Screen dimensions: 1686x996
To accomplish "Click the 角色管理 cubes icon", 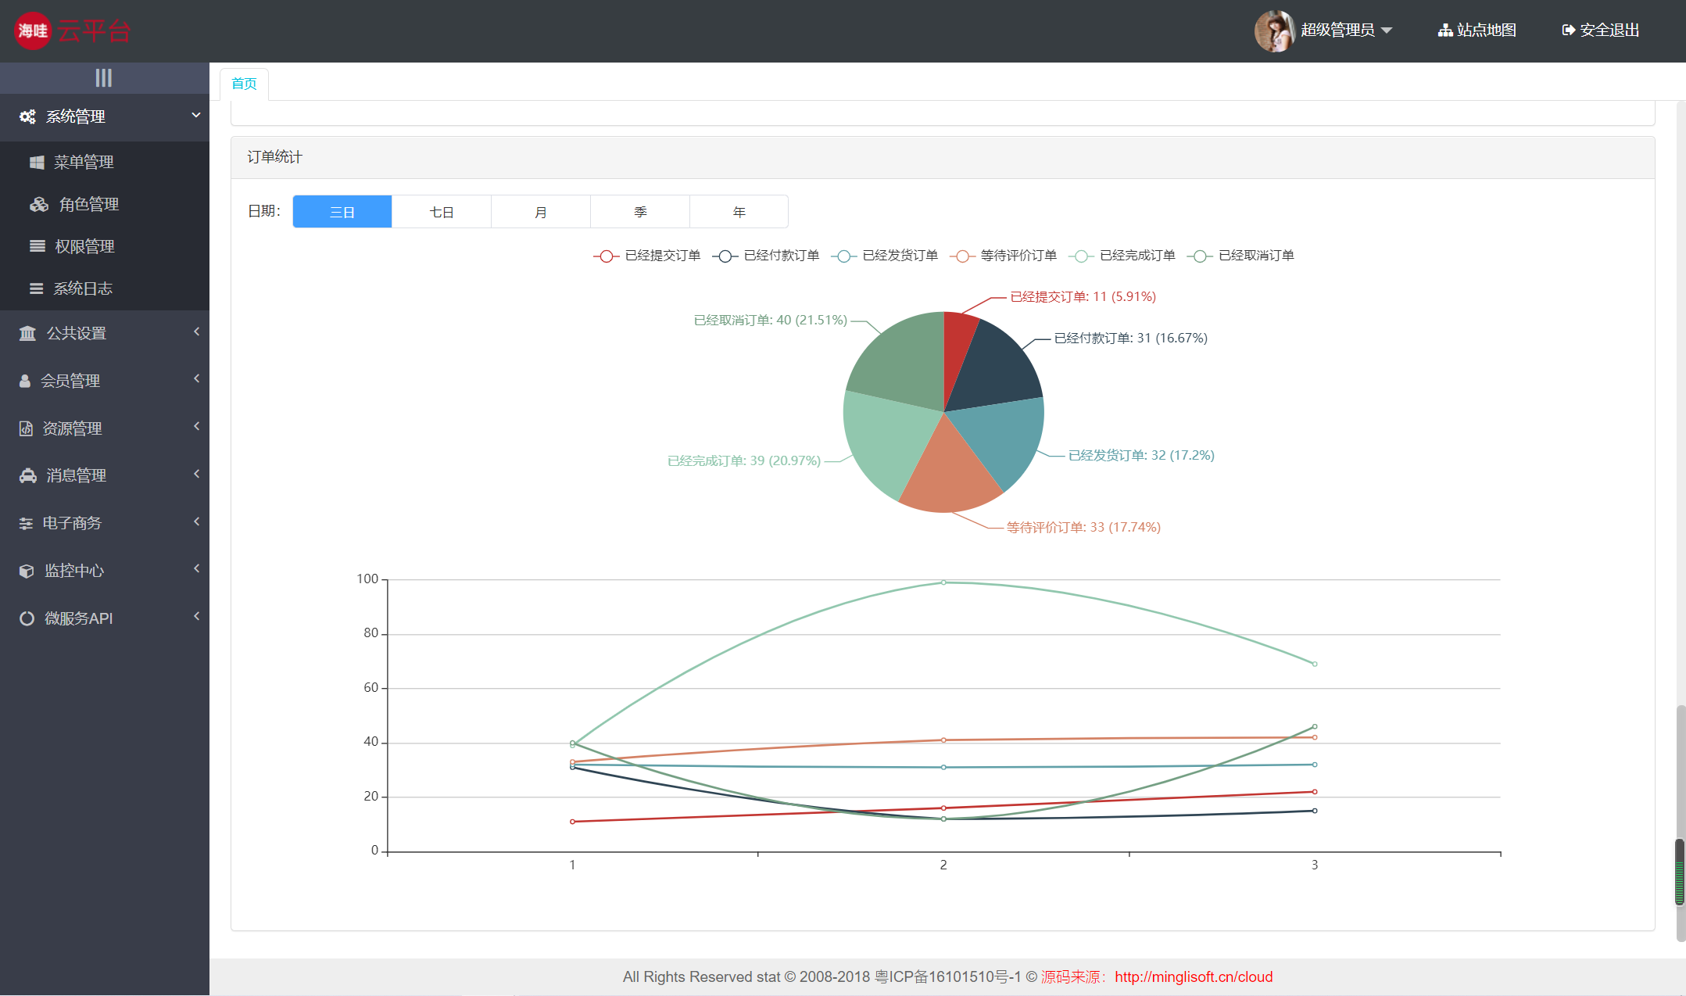I will tap(39, 204).
